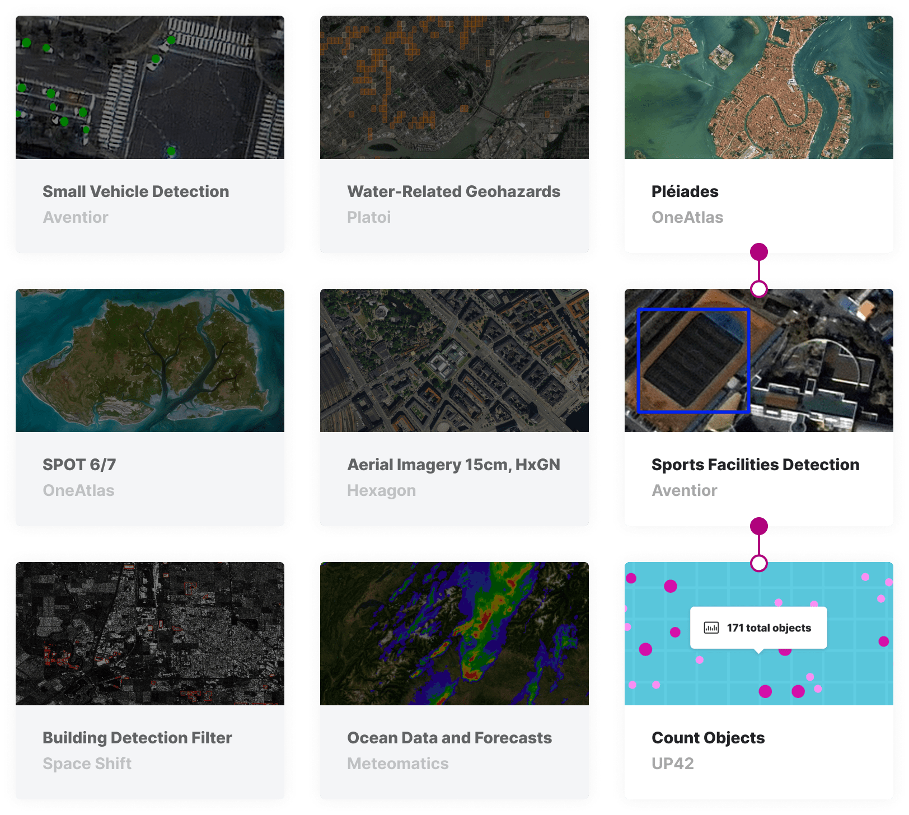The image size is (909, 815).
Task: Click the blue detection box around the stadium
Action: click(x=694, y=360)
